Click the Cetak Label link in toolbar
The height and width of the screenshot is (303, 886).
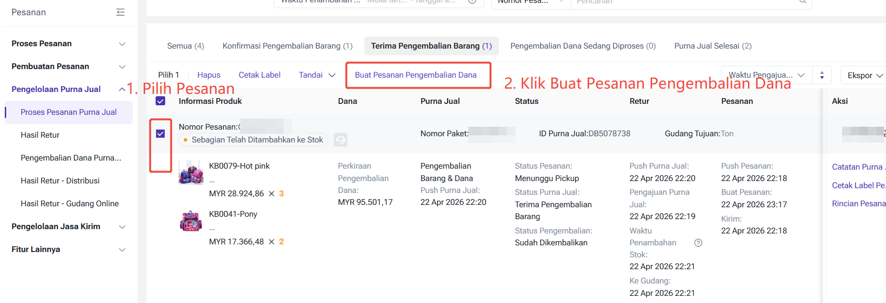(259, 75)
